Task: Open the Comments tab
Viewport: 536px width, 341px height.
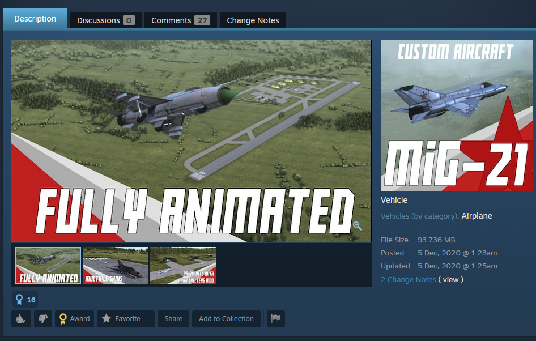Action: pos(181,20)
